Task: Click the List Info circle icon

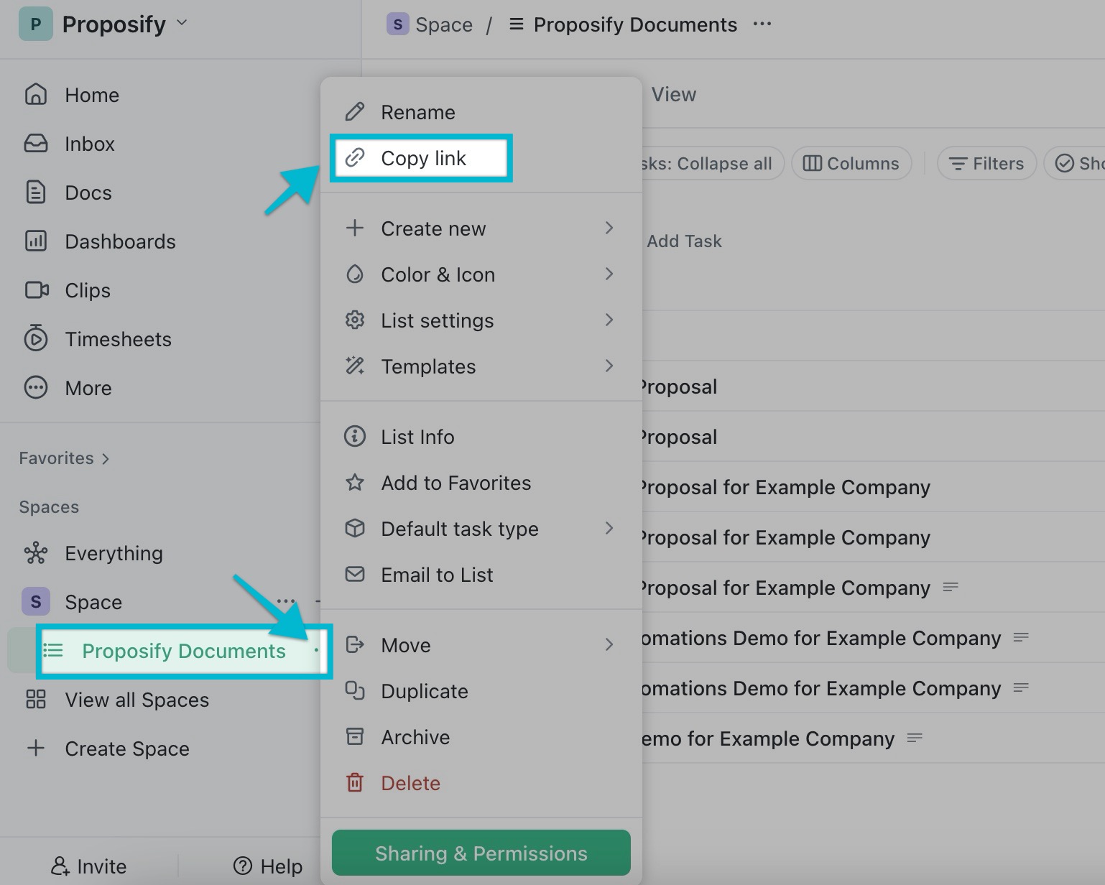Action: click(355, 437)
